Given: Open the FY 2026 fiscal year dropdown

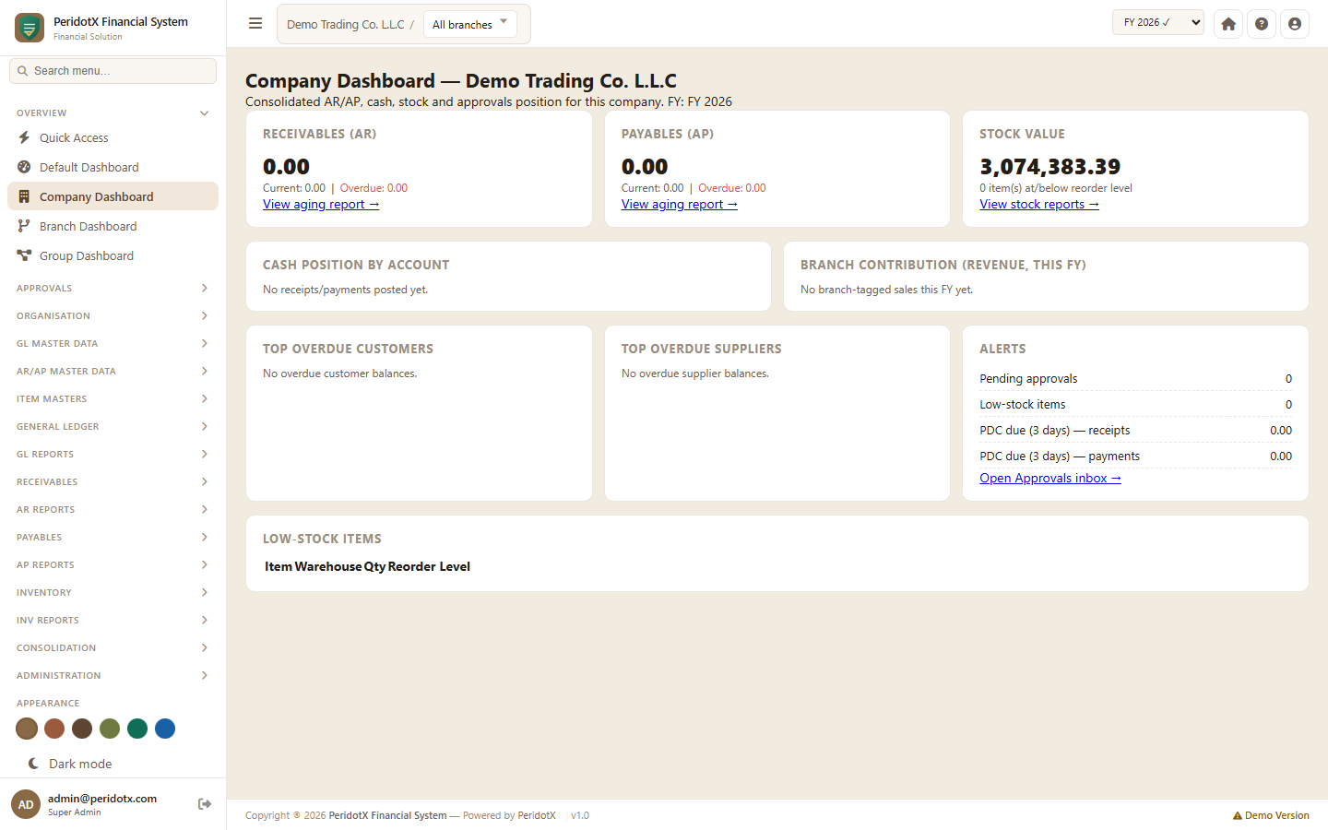Looking at the screenshot, I should (1158, 22).
